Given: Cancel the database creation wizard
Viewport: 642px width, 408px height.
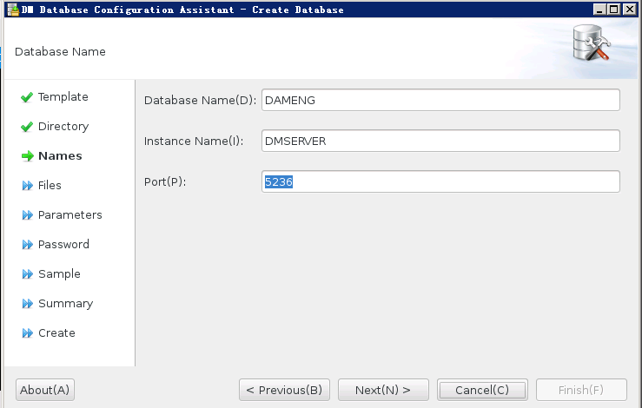Looking at the screenshot, I should coord(482,390).
